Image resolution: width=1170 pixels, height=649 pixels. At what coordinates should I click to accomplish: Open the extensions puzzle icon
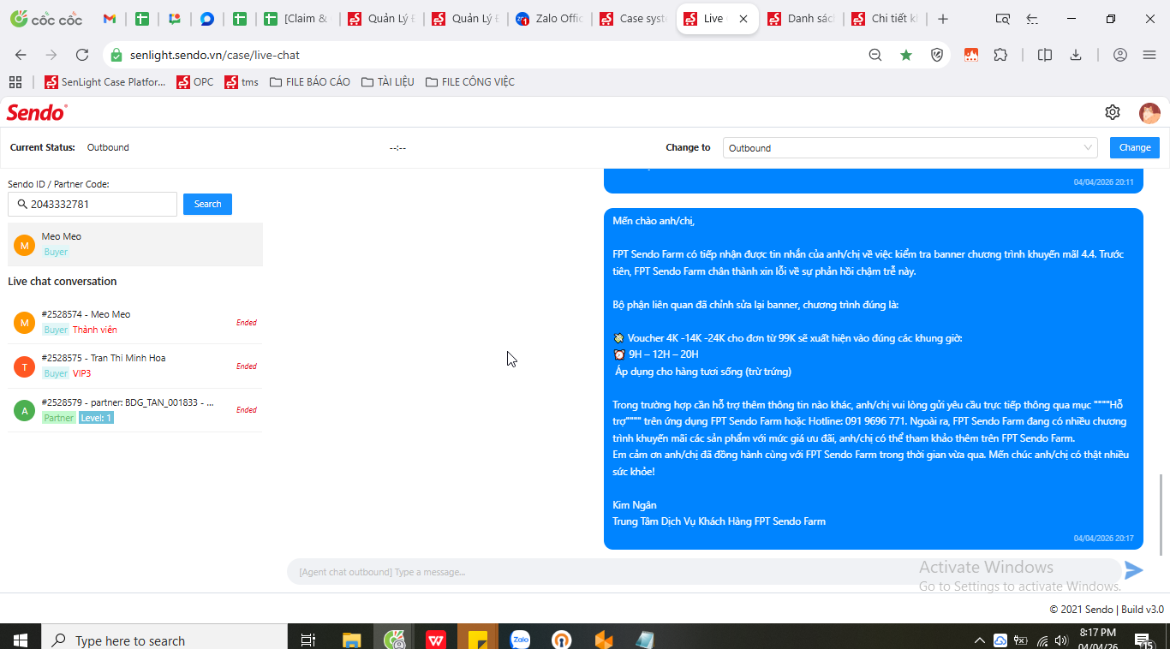click(x=1000, y=55)
